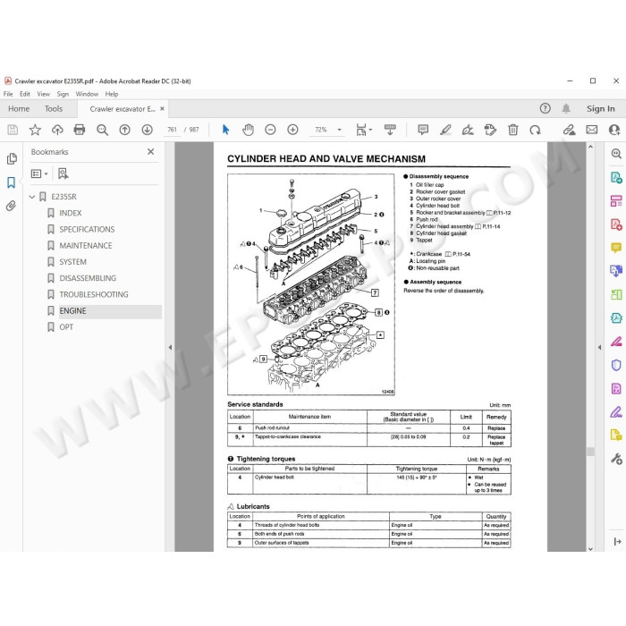This screenshot has height=626, width=626.
Task: Add a sticky note comment
Action: (x=423, y=130)
